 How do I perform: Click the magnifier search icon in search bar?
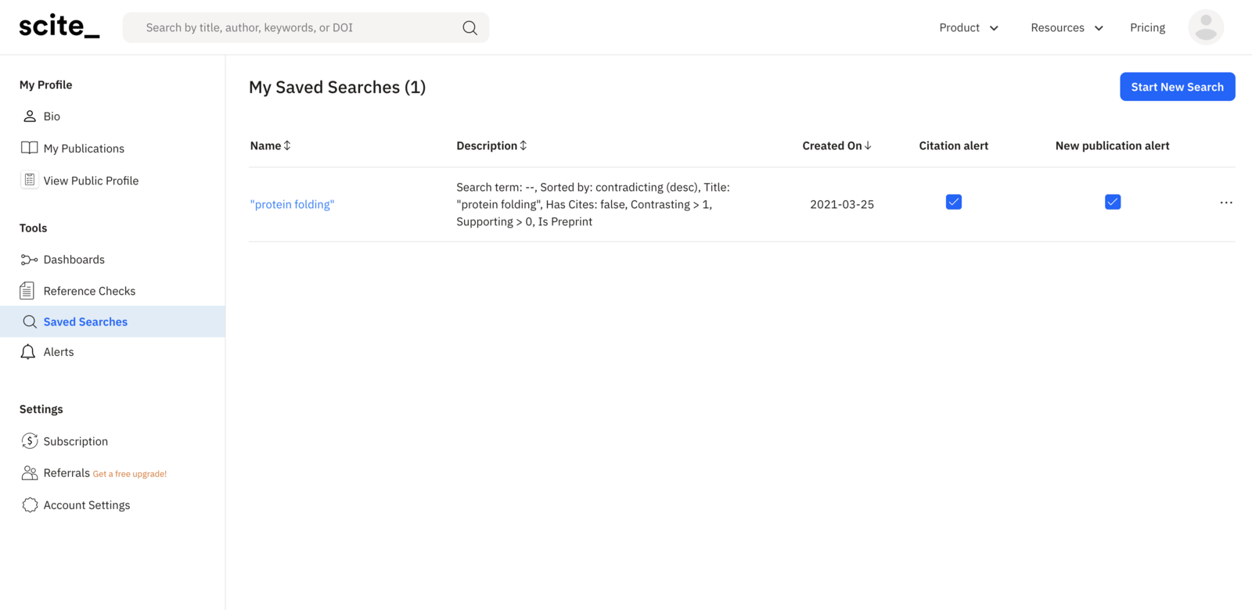469,27
